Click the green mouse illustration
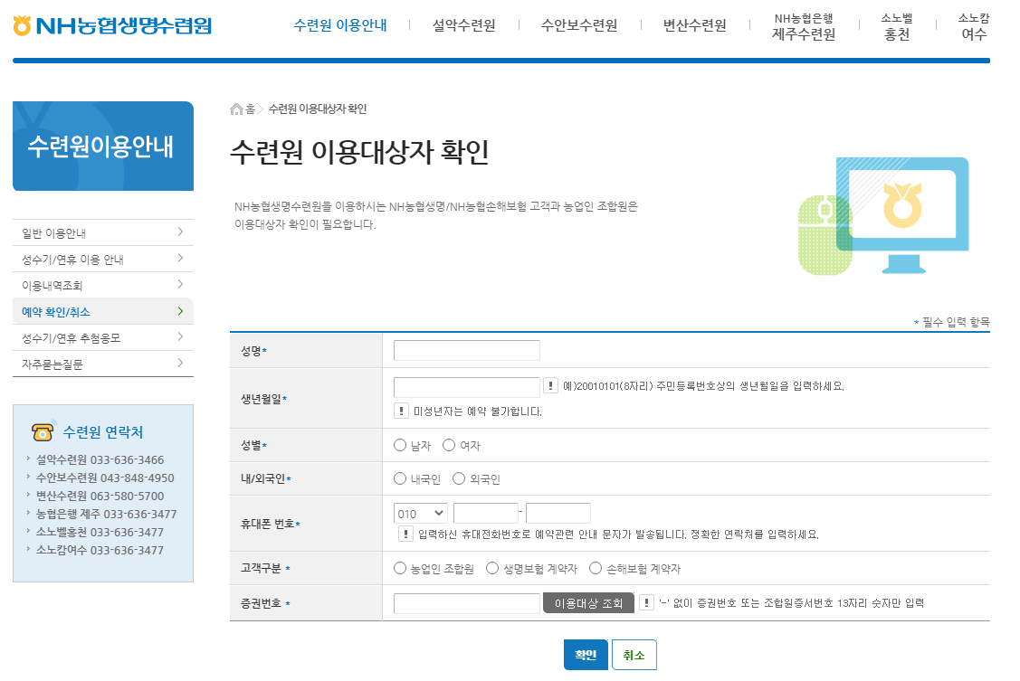This screenshot has height=681, width=1020. click(x=825, y=234)
